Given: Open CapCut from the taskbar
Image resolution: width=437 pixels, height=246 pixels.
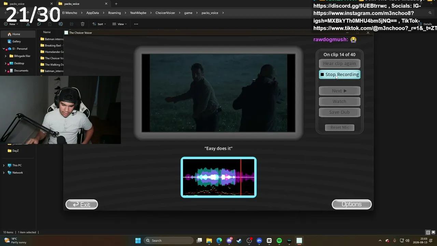Looking at the screenshot, I should pyautogui.click(x=269, y=241).
